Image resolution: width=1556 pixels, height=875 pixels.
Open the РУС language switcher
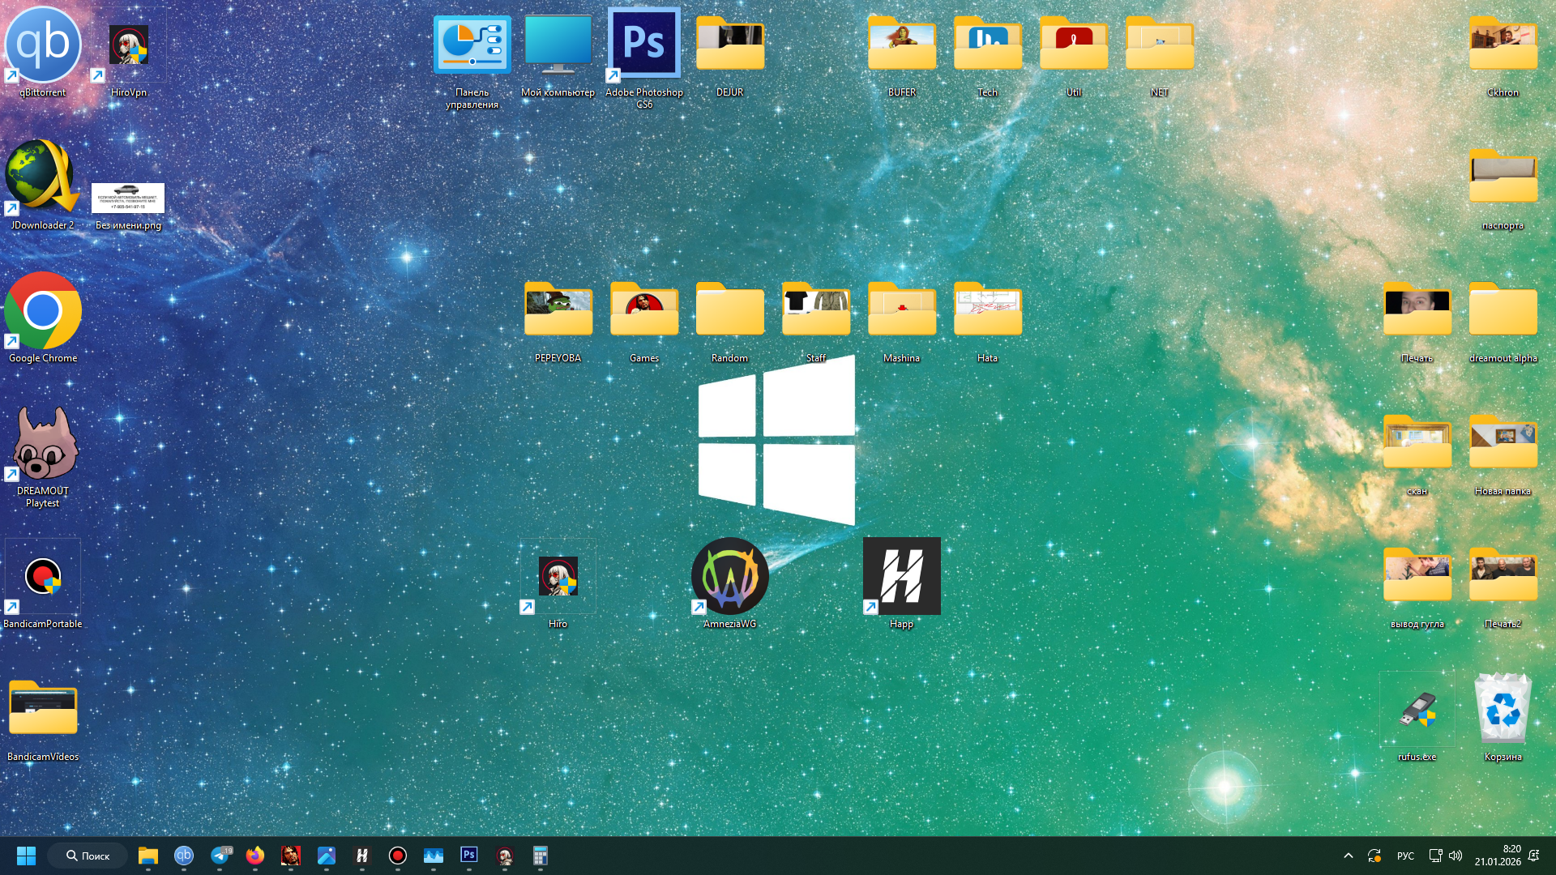1405,856
